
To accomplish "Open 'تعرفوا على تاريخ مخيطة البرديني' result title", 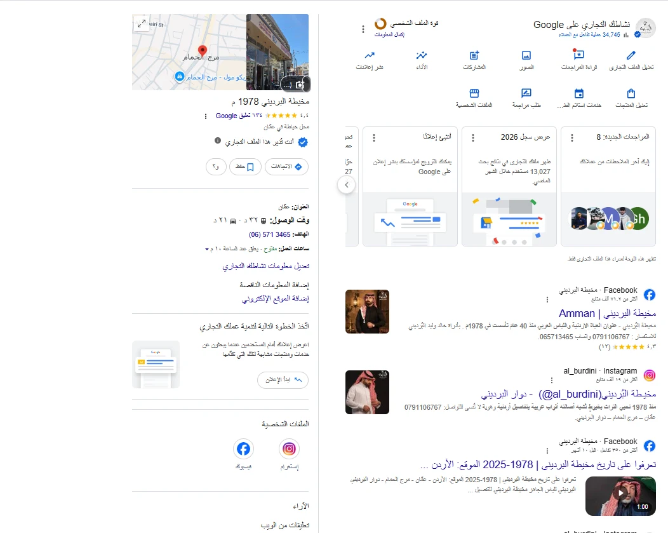I will pyautogui.click(x=538, y=464).
